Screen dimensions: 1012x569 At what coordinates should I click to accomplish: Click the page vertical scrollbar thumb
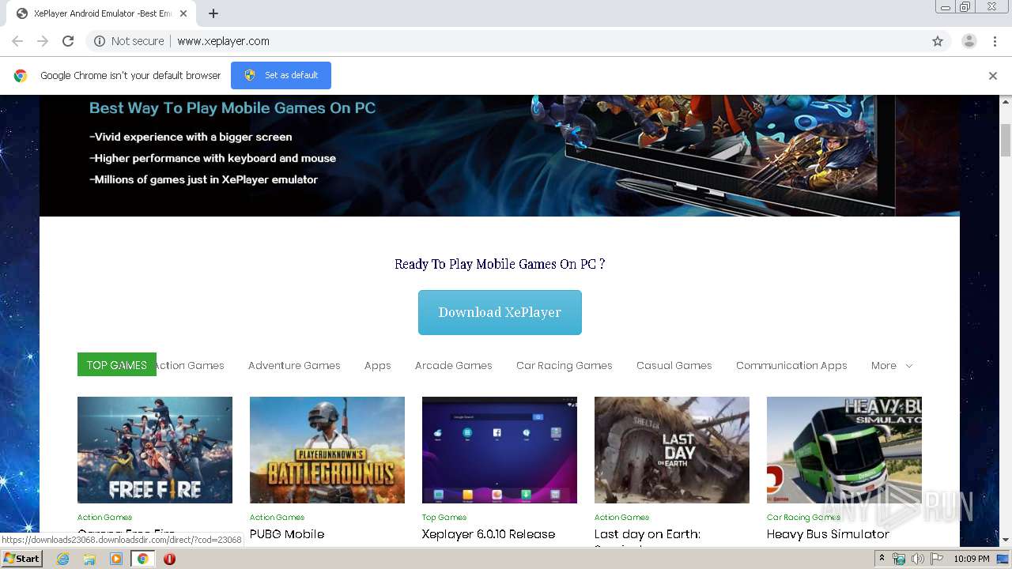click(x=1006, y=139)
